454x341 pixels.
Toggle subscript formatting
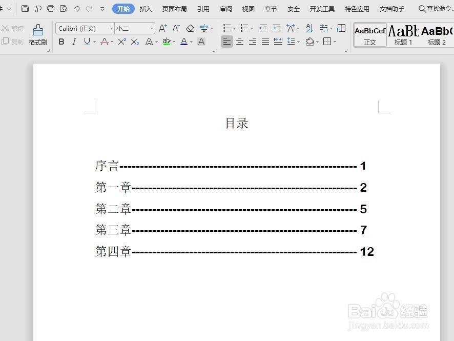pos(135,42)
